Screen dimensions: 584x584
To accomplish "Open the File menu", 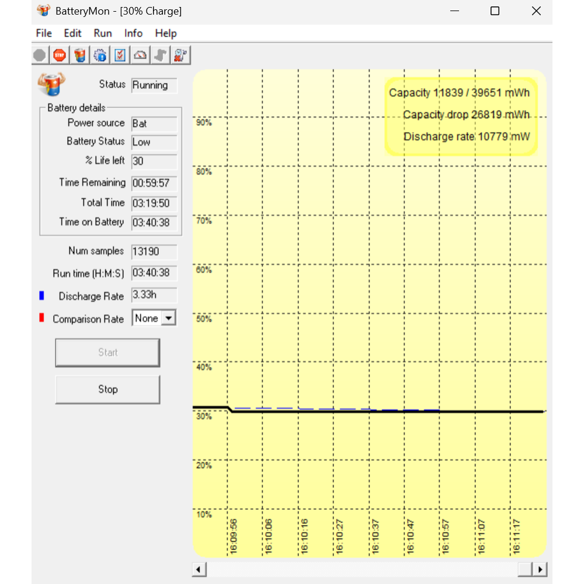I will tap(44, 33).
